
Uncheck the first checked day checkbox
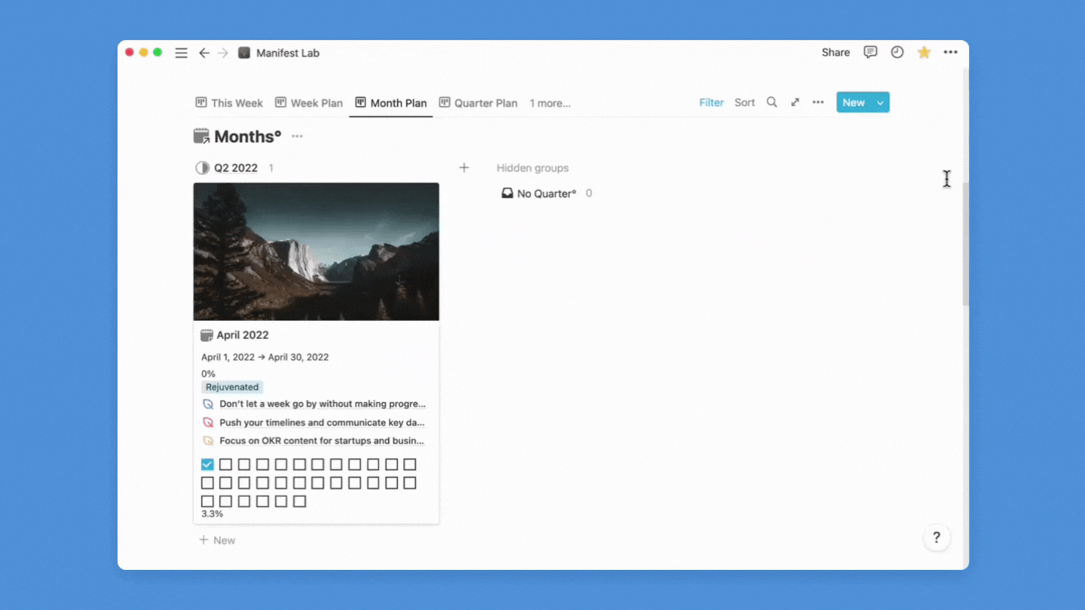[207, 465]
